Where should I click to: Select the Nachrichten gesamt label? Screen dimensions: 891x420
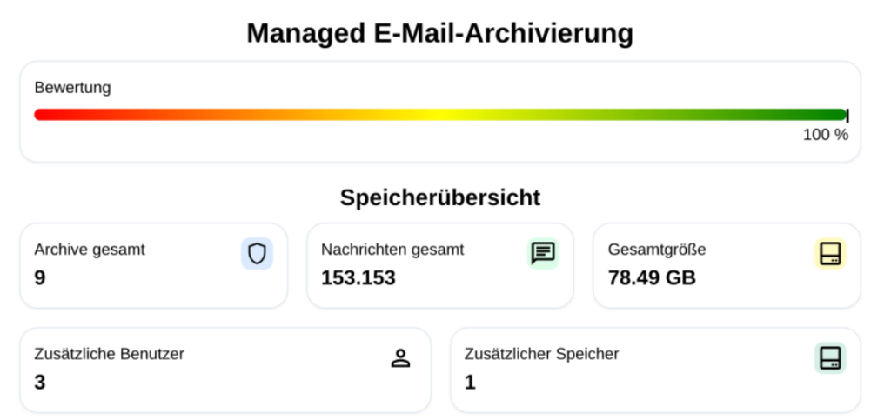[392, 250]
